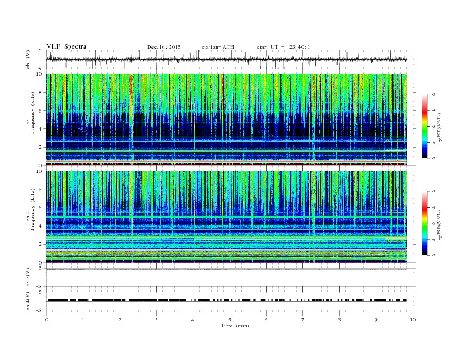Click time axis tick label "0"
465x359 pixels.
46,320
